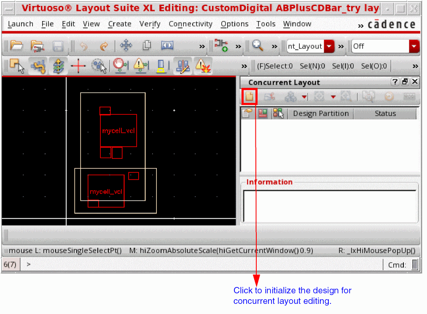Click the red crosshair icon
This screenshot has height=314, width=427.
pyautogui.click(x=78, y=66)
